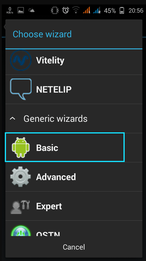This screenshot has width=146, height=261.
Task: Pick the Expert wizard label
Action: pyautogui.click(x=49, y=206)
